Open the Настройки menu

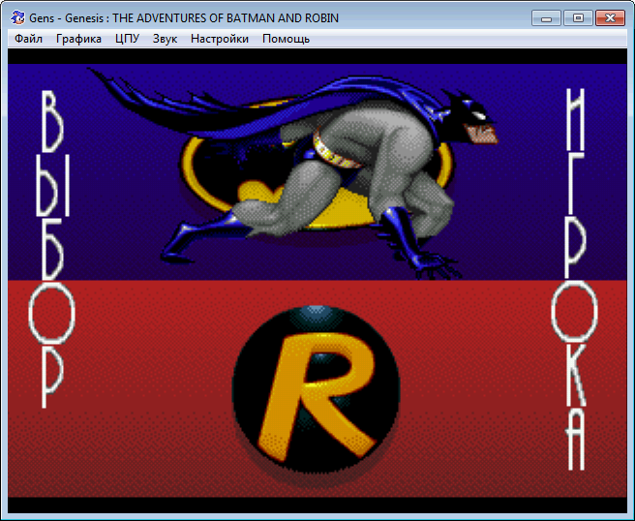pyautogui.click(x=220, y=39)
